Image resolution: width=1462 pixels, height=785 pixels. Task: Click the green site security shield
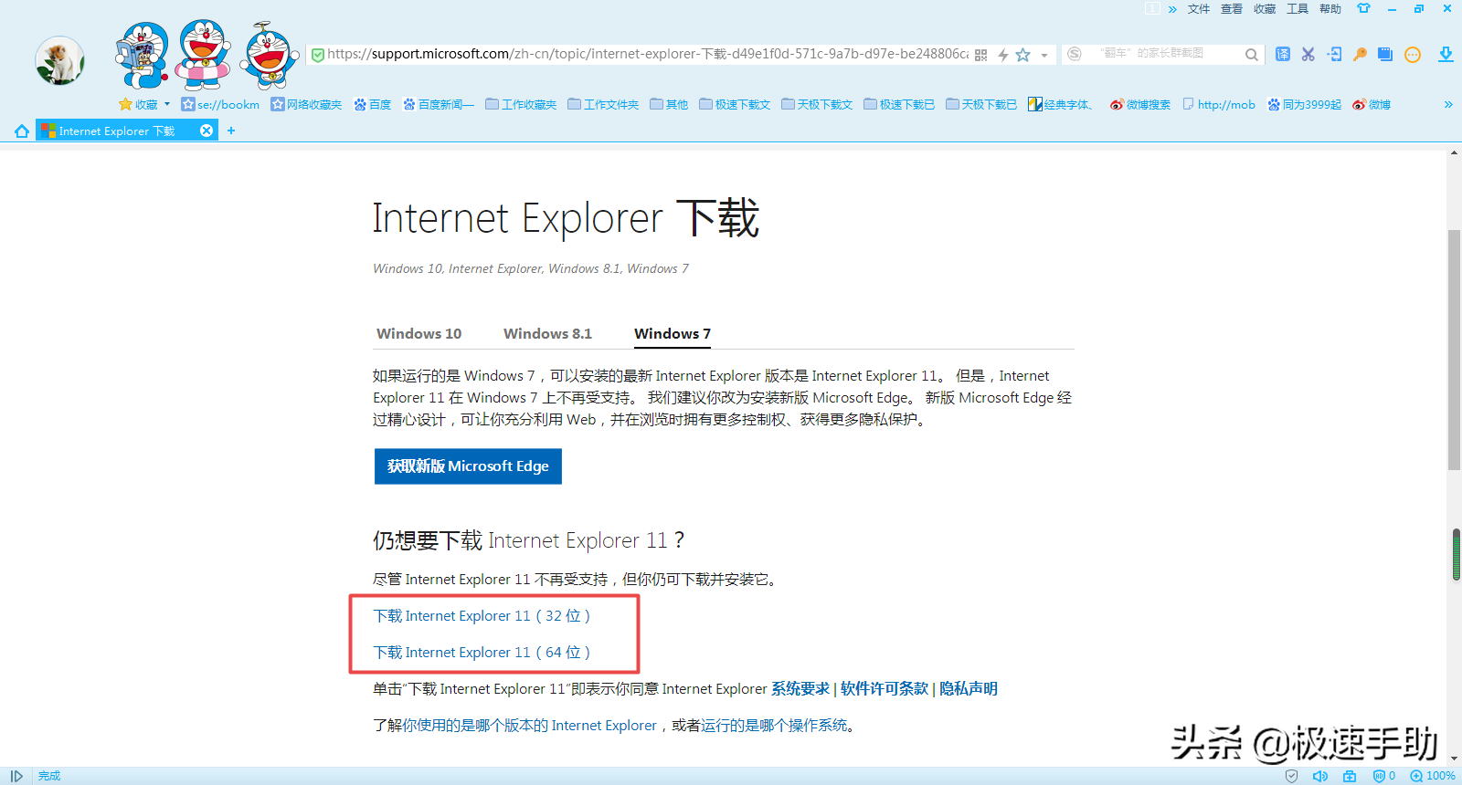click(318, 55)
